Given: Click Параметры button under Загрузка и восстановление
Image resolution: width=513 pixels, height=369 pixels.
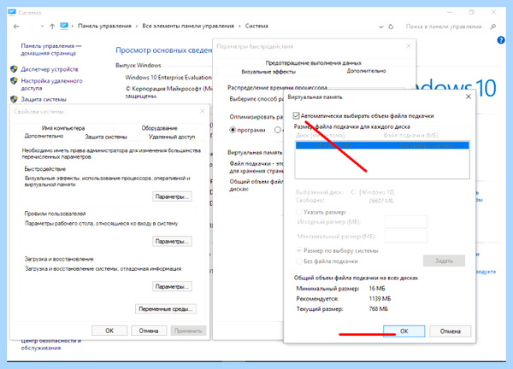Looking at the screenshot, I should click(x=172, y=287).
